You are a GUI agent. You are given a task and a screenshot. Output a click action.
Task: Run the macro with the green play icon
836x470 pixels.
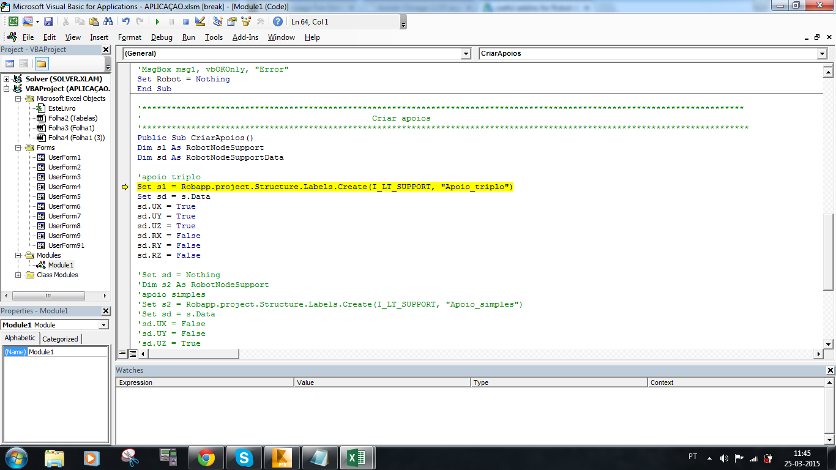[157, 21]
